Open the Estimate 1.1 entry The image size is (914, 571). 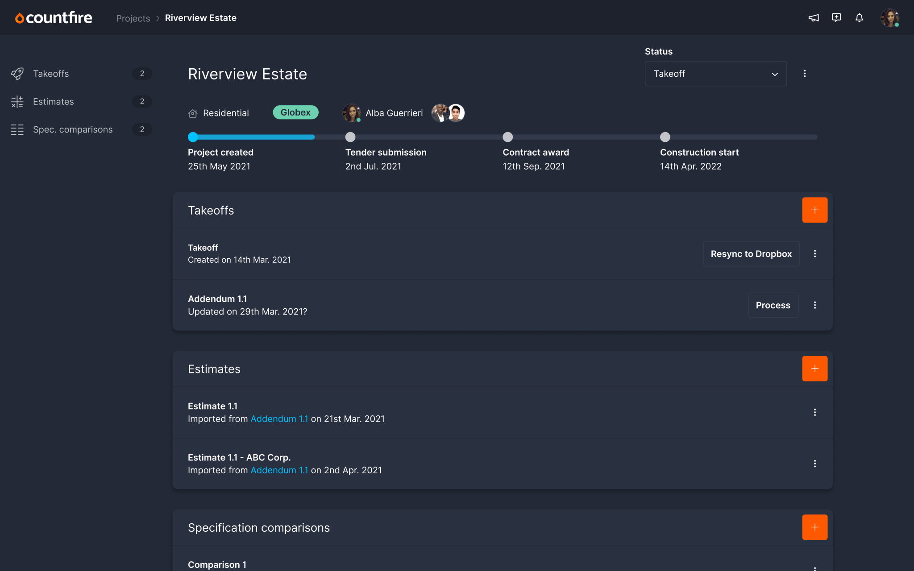[x=503, y=412]
